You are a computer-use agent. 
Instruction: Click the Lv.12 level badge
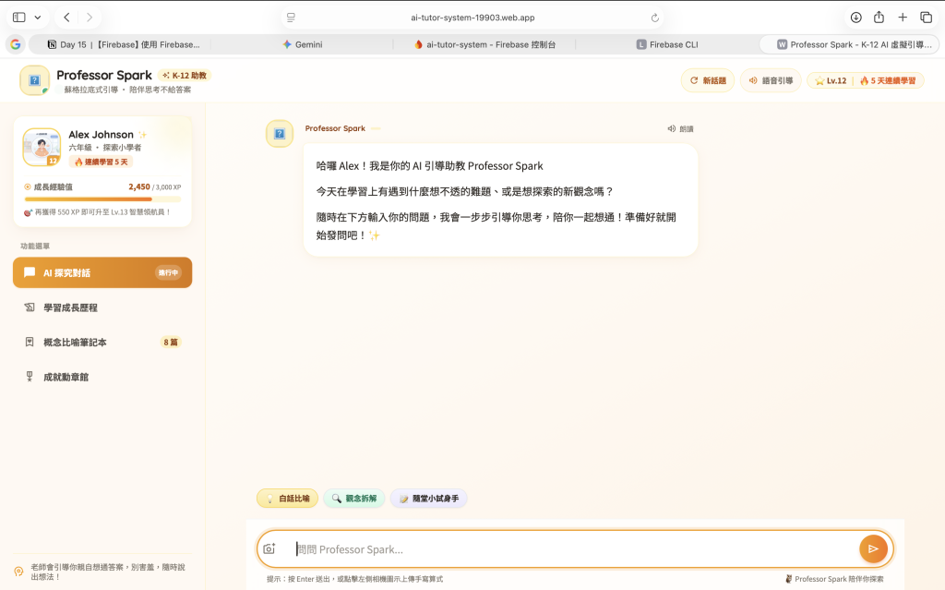pos(831,80)
